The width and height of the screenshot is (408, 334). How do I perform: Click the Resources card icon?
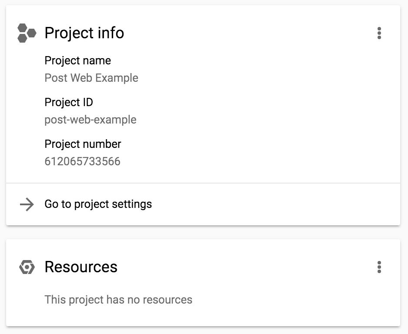[x=27, y=267]
